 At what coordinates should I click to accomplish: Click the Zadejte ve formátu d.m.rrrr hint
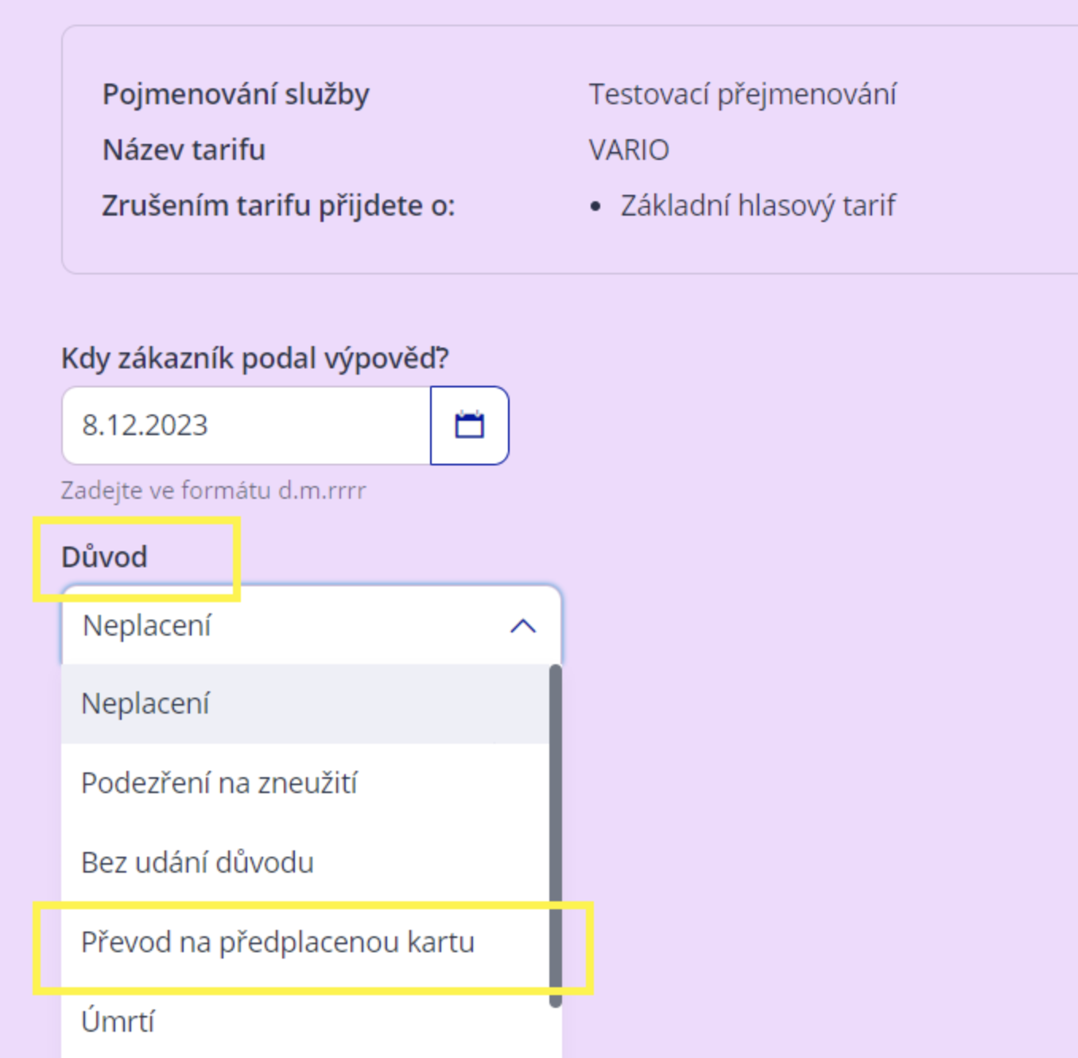click(x=213, y=490)
